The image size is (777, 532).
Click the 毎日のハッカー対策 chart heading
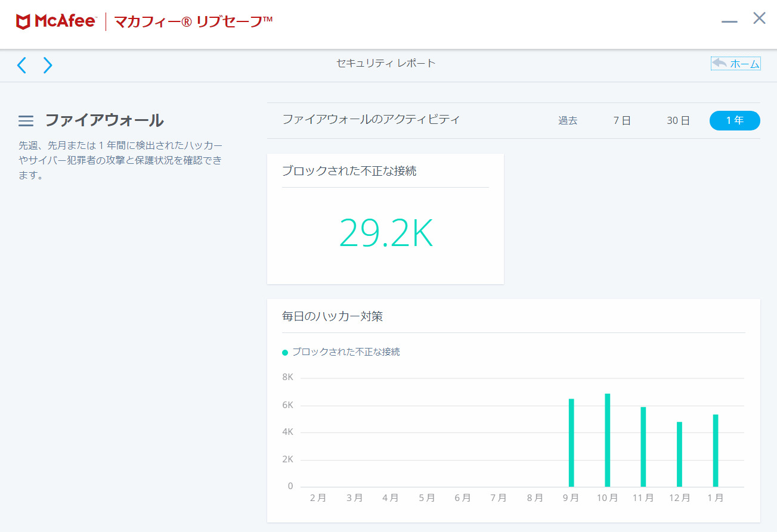coord(332,316)
